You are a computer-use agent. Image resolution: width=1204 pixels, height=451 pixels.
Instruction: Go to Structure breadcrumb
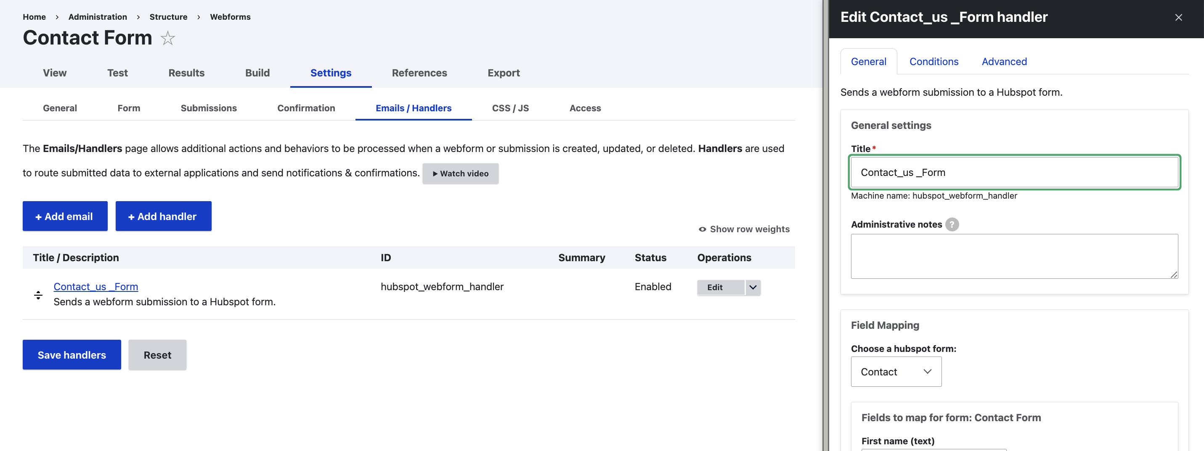[x=168, y=17]
